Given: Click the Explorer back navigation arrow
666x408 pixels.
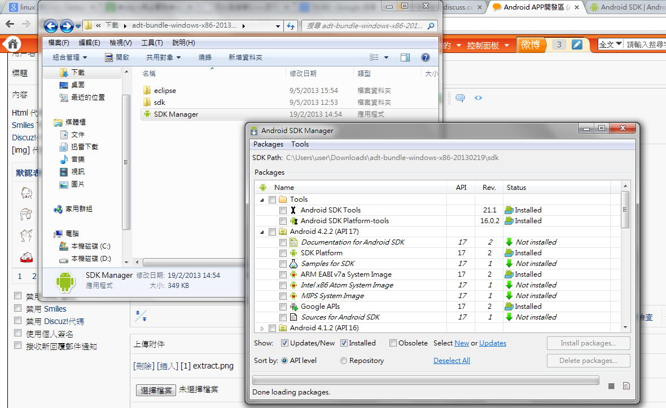Looking at the screenshot, I should click(51, 26).
